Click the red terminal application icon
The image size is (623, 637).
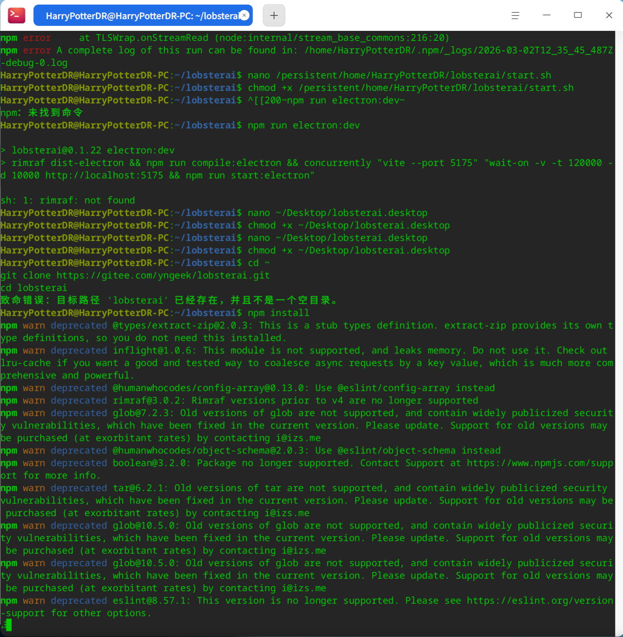pos(16,15)
